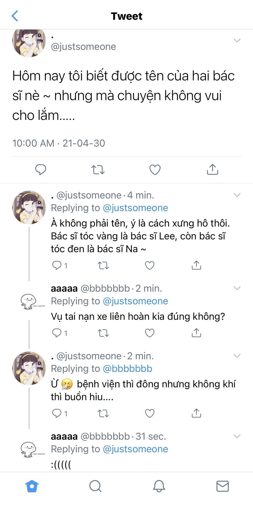Retweet the main tweet
The width and height of the screenshot is (253, 505).
(x=98, y=170)
